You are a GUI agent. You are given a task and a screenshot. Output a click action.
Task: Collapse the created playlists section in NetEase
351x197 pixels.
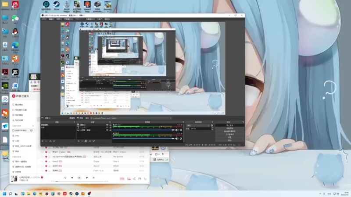click(x=17, y=126)
